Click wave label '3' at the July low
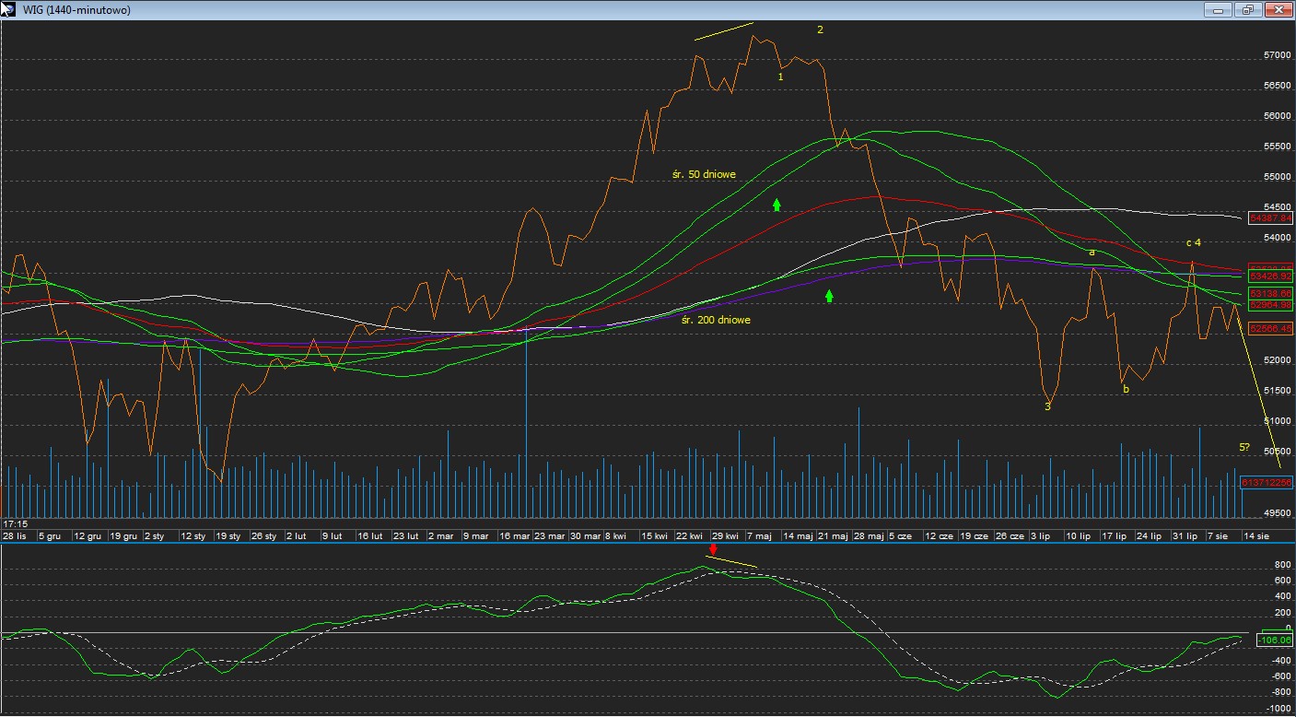 tap(1047, 406)
